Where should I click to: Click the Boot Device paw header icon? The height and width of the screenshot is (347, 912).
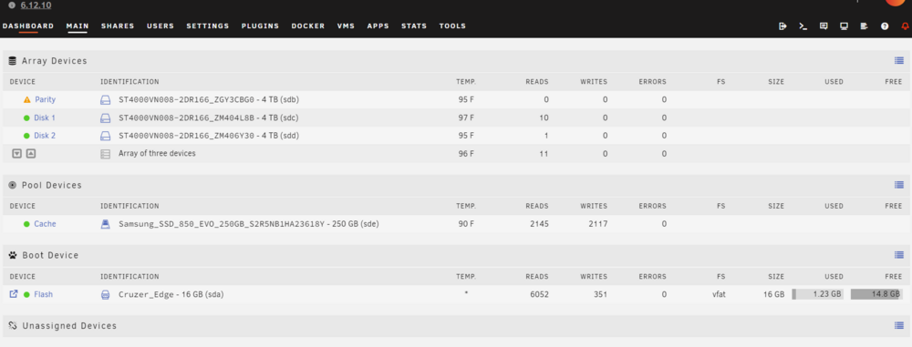[x=13, y=255]
